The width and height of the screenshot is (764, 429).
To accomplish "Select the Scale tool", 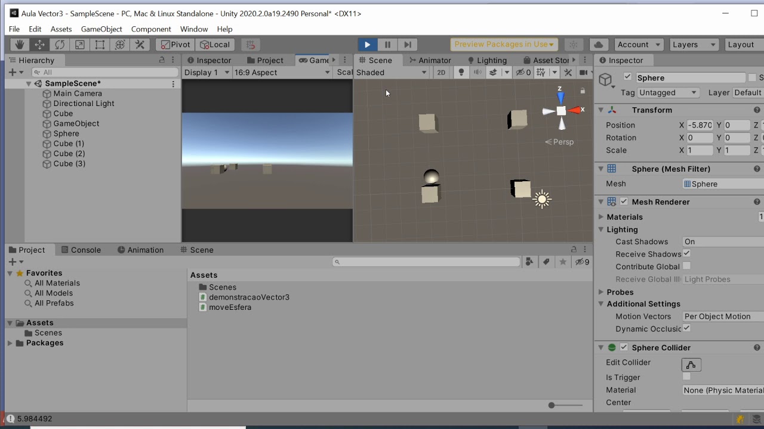I will point(79,45).
